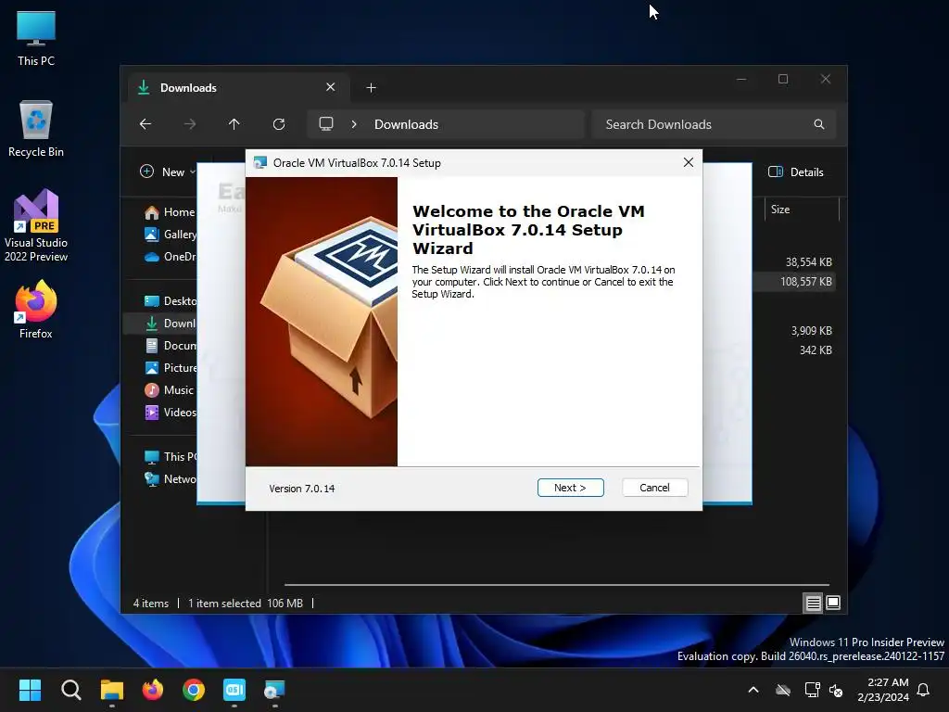Screen dimensions: 949x712
Task: Click the OneDrive tray icon
Action: [783, 690]
